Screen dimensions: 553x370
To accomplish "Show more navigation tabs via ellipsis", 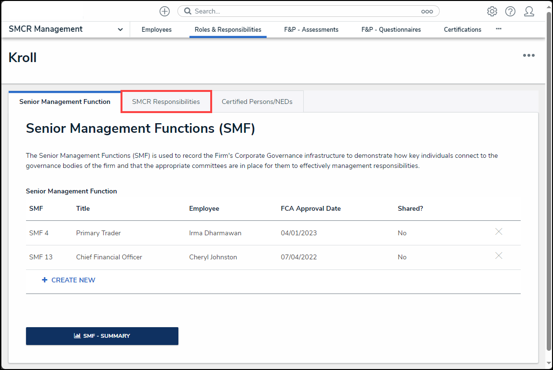I will tap(499, 29).
